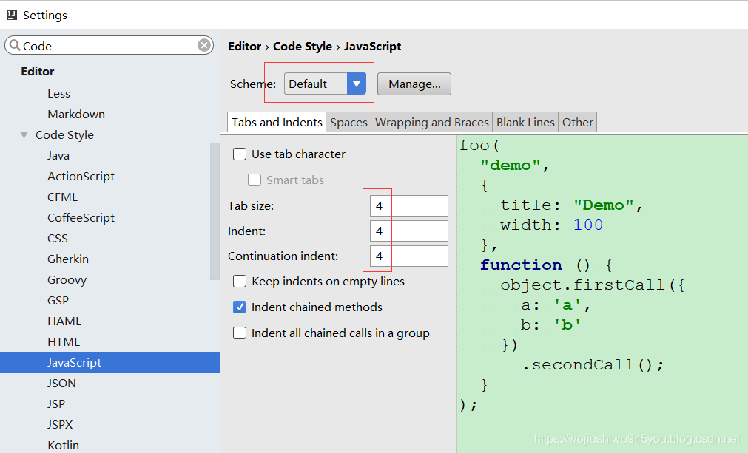
Task: Select Less in the settings tree
Action: click(x=58, y=93)
